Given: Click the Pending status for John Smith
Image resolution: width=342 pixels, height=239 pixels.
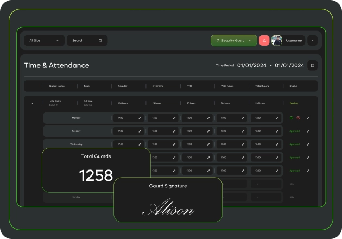Looking at the screenshot, I should (x=294, y=103).
